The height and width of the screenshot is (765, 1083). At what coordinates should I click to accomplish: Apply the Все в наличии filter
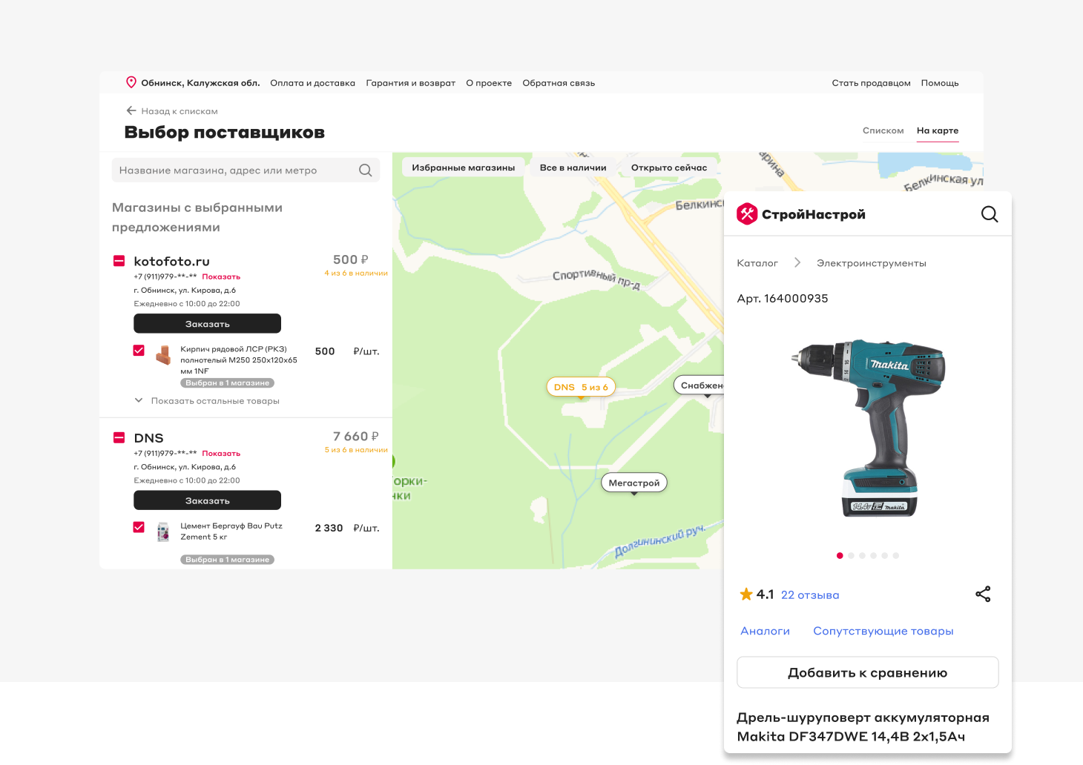573,168
